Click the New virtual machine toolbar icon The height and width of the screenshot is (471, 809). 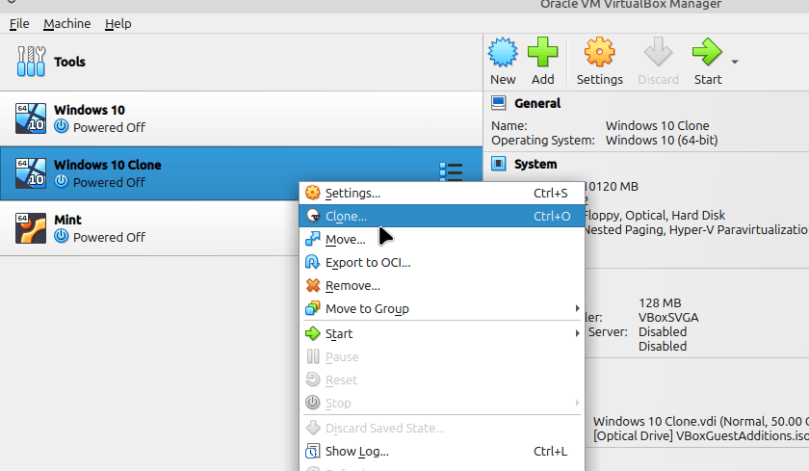point(503,52)
